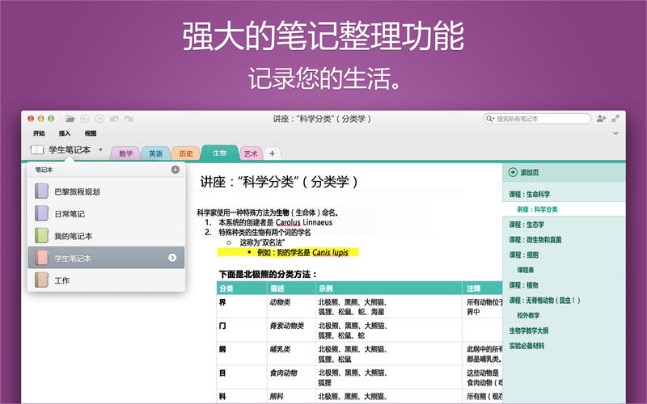Click the 巴黎旅程规划 notebook icon

click(42, 191)
